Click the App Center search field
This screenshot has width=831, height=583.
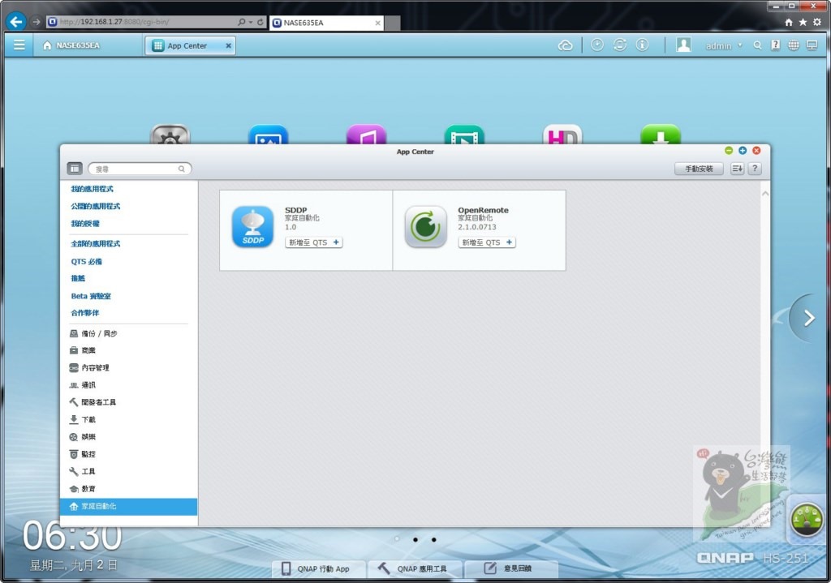tap(140, 169)
